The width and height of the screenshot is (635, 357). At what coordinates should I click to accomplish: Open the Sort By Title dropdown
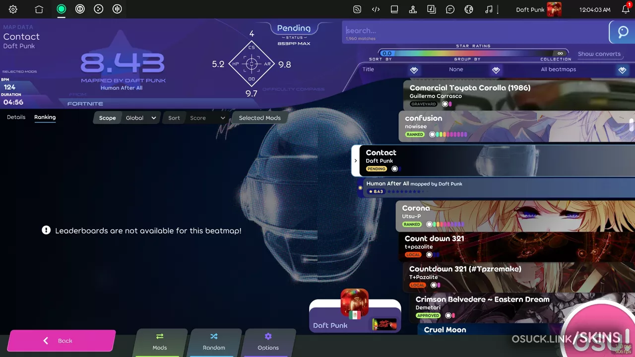pos(391,70)
